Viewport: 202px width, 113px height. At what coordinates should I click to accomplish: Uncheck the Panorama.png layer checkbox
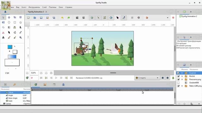click(x=178, y=79)
